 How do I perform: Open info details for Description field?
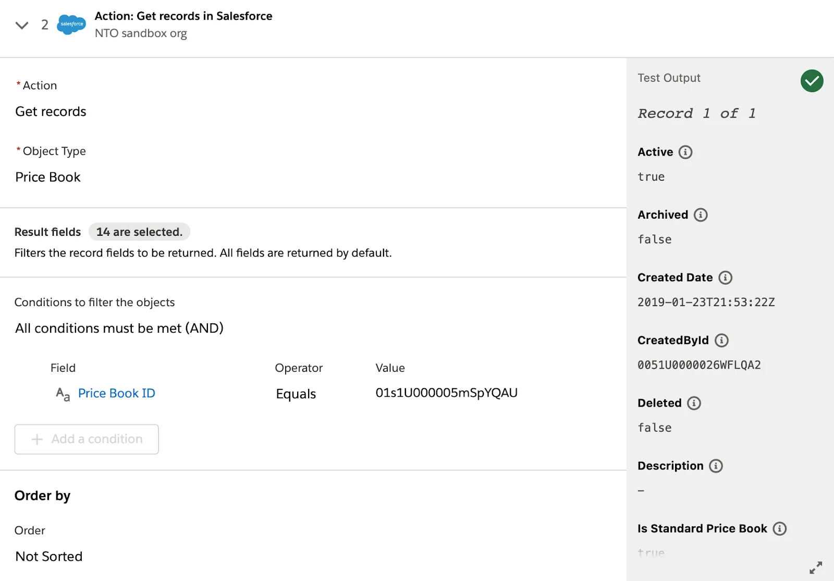pyautogui.click(x=717, y=466)
